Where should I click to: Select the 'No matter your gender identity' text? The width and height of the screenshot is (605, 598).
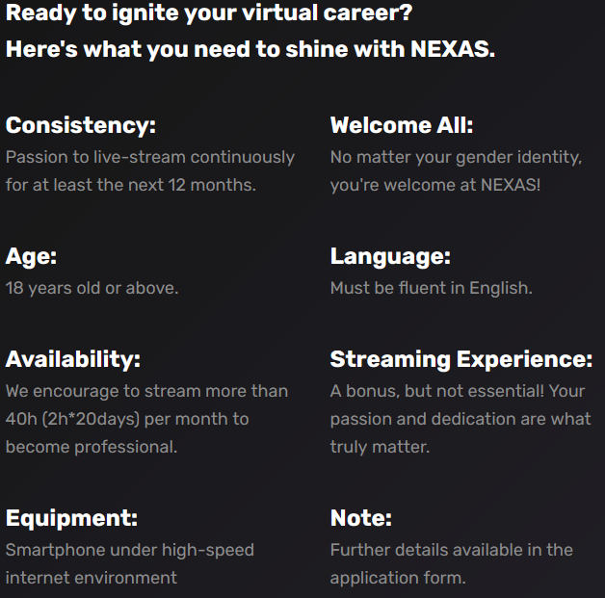[x=456, y=158]
